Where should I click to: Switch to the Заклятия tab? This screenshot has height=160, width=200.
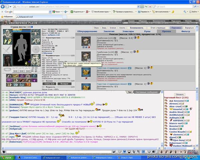(x=109, y=31)
